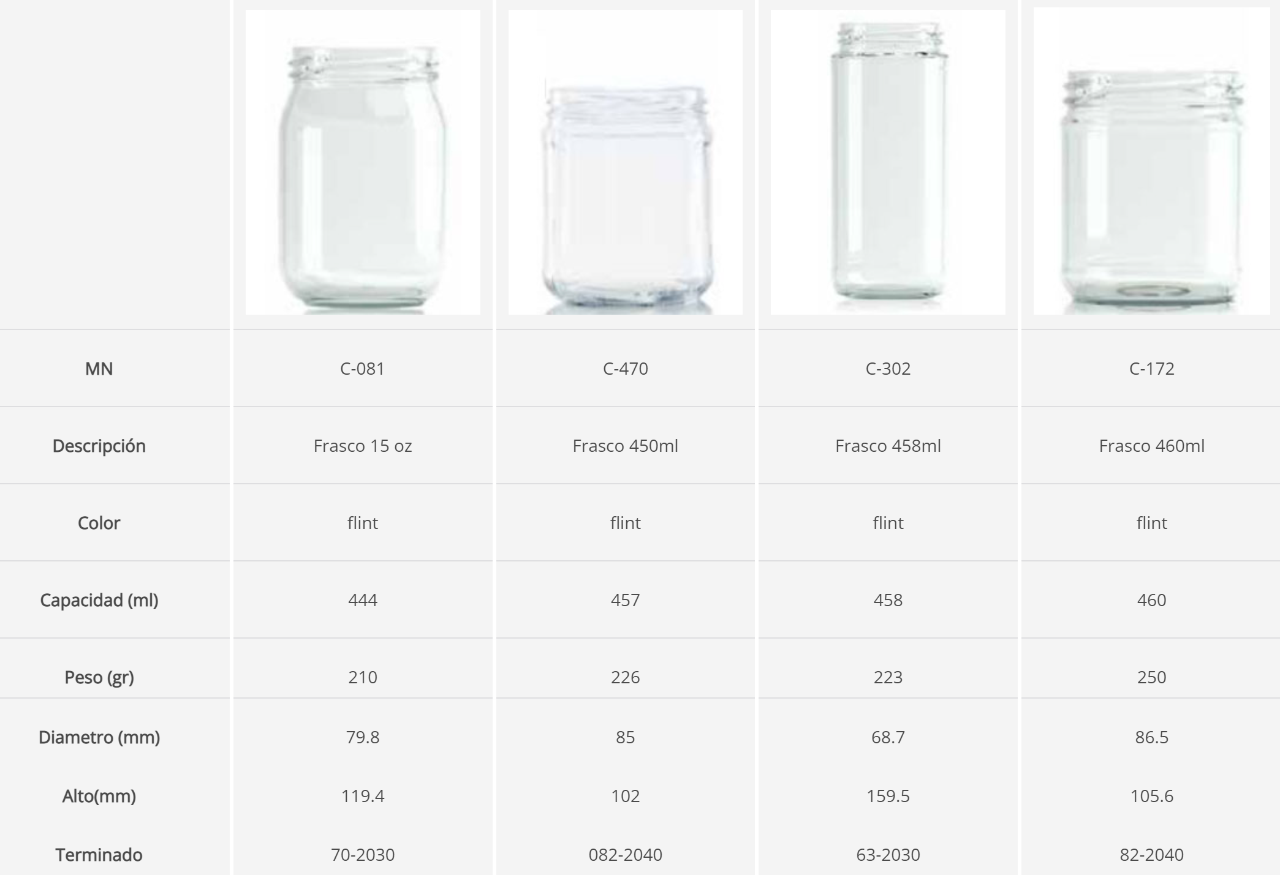This screenshot has width=1280, height=878.
Task: Select the "Capacidad (ml)" row label
Action: point(99,600)
